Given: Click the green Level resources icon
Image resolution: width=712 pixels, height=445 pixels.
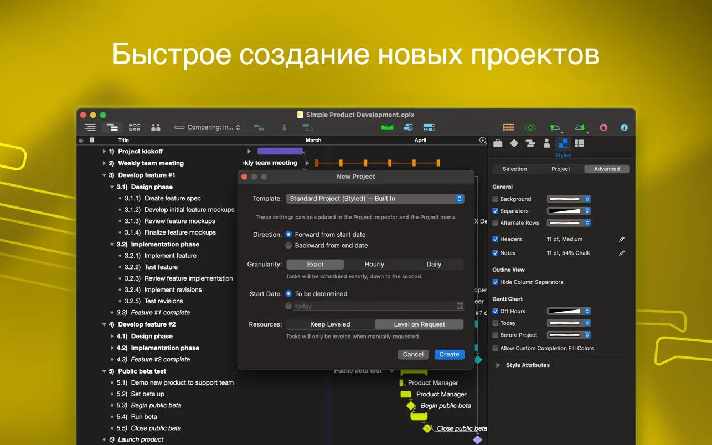Looking at the screenshot, I should pos(387,127).
